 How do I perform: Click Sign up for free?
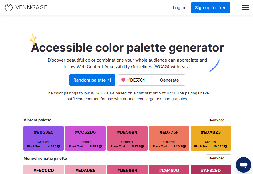coord(211,8)
